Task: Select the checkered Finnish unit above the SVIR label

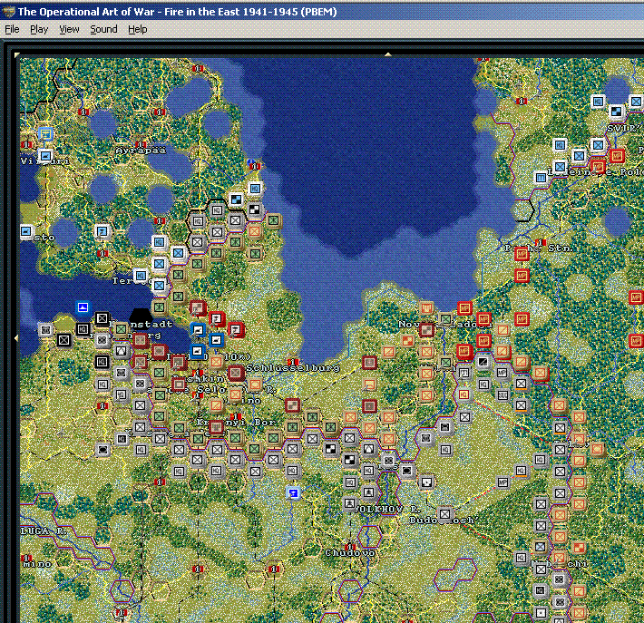Action: click(616, 111)
